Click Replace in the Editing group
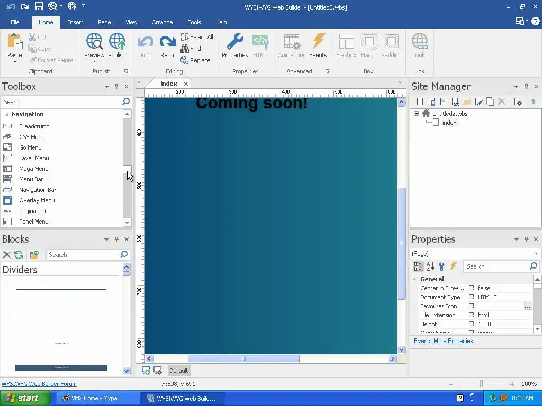Screen dimensions: 542x406 (195, 60)
